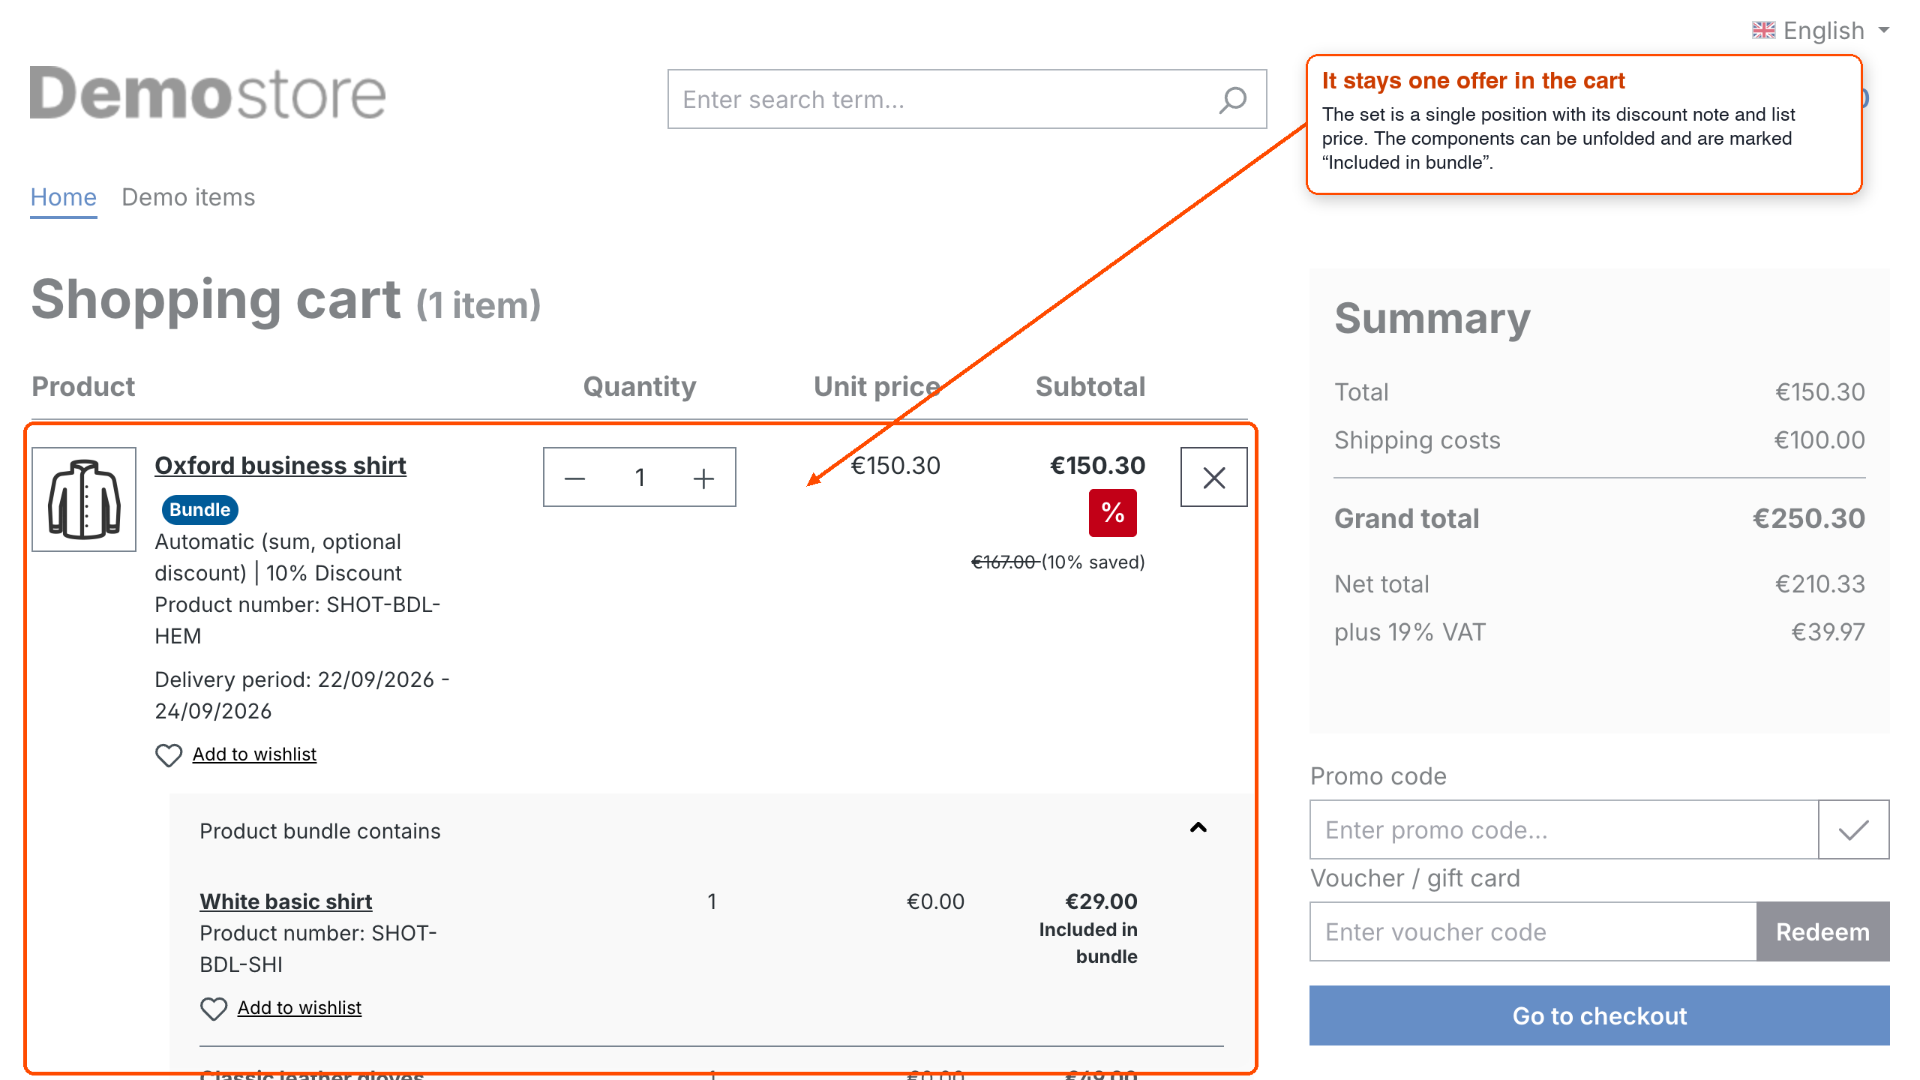
Task: Focus the promo code input field
Action: tap(1564, 829)
